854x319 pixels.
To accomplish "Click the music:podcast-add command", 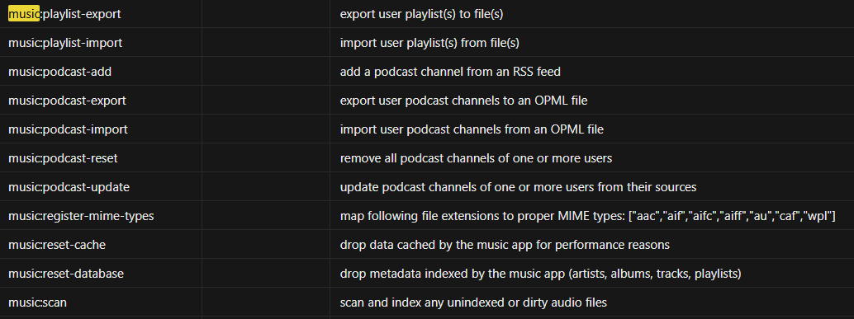I will [x=60, y=72].
